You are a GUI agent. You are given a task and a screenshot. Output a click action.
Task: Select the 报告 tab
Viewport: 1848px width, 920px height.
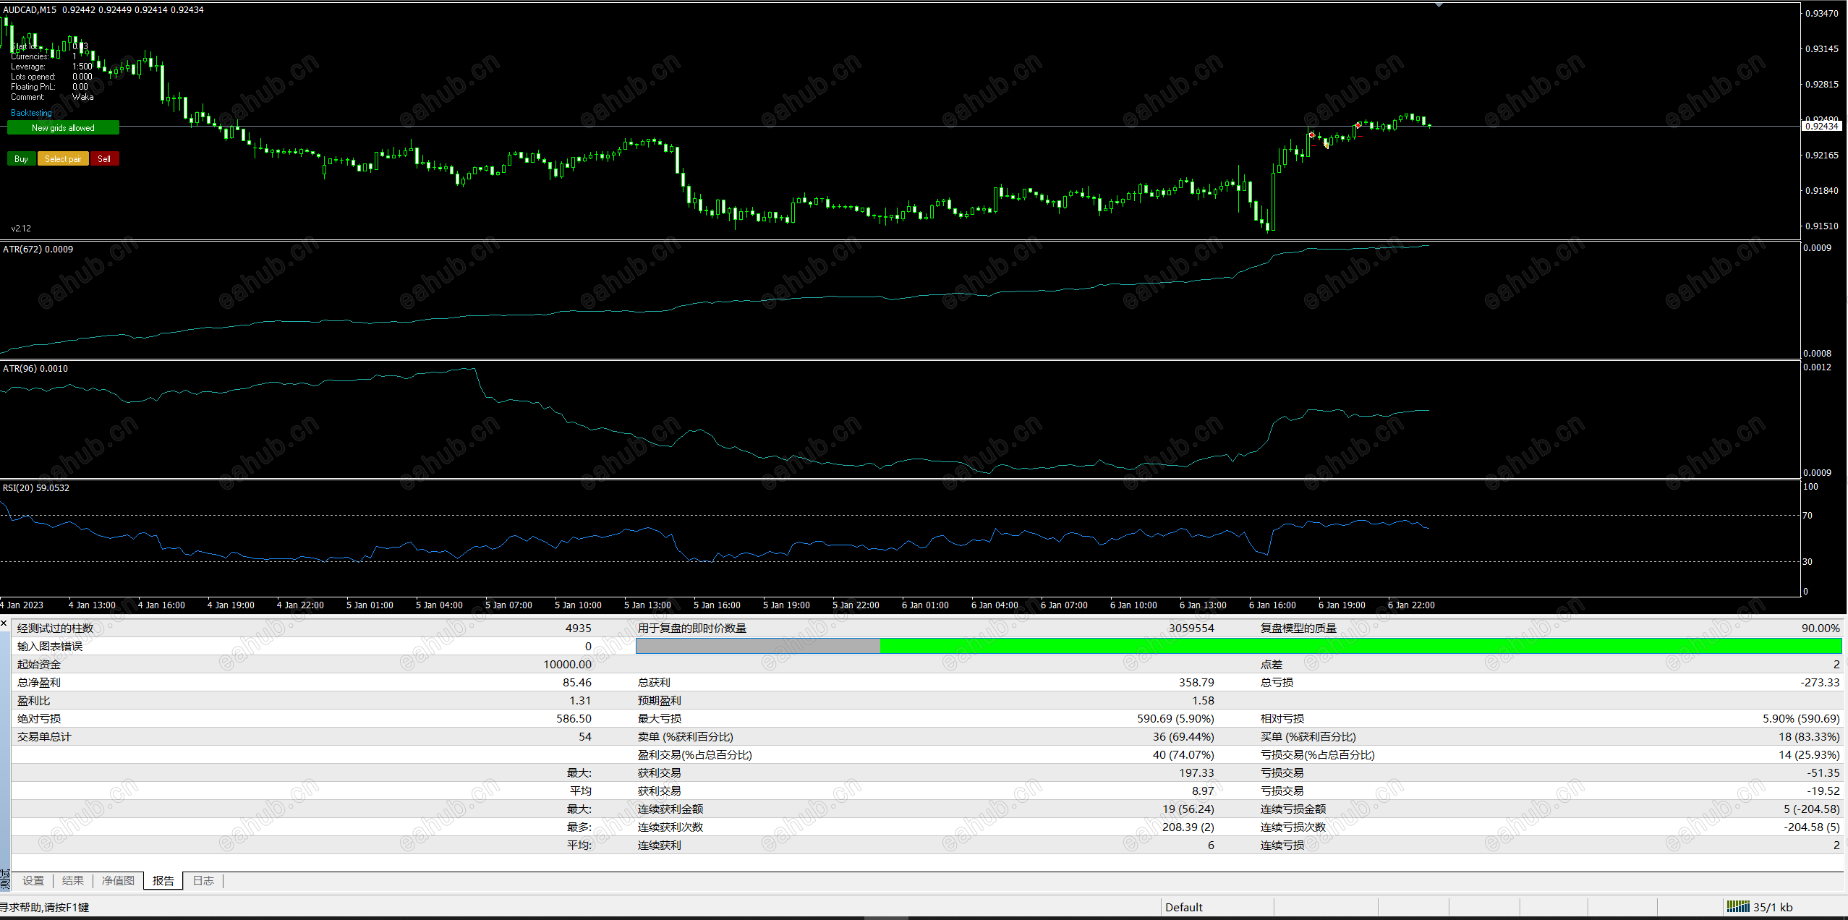(163, 881)
